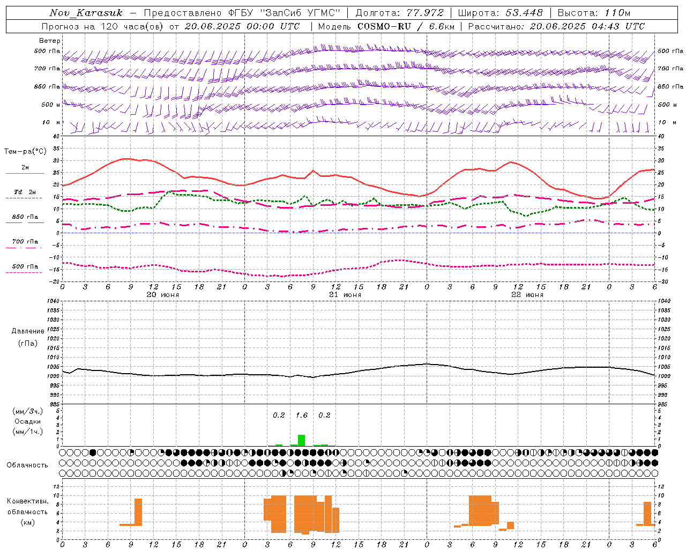Click the '20 июня' date label
Image resolution: width=686 pixels, height=549 pixels.
tap(163, 295)
